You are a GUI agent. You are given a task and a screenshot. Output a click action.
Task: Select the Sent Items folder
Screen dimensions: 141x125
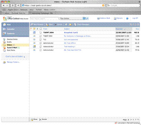(x=11, y=50)
